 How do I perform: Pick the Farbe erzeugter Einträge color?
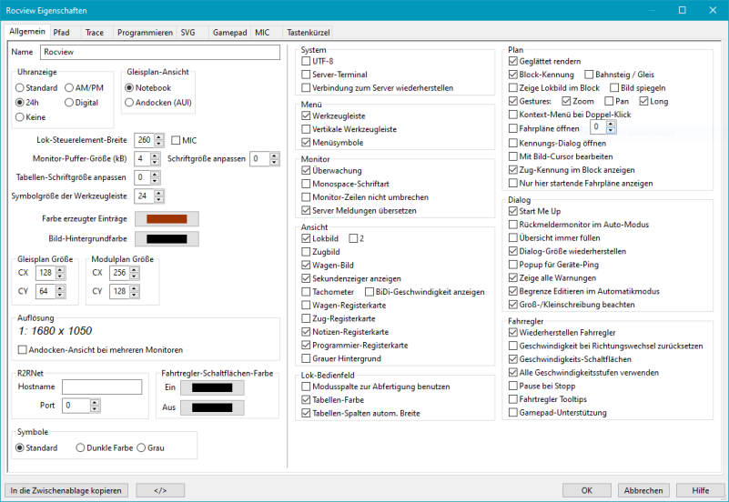pos(167,218)
